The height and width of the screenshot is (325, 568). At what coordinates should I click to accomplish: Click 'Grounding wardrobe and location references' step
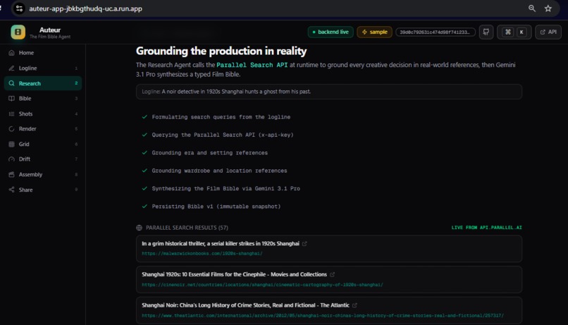point(219,171)
